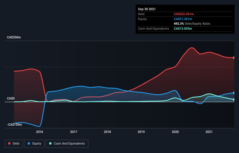Click the CA$0 y-axis label

(x=11, y=99)
